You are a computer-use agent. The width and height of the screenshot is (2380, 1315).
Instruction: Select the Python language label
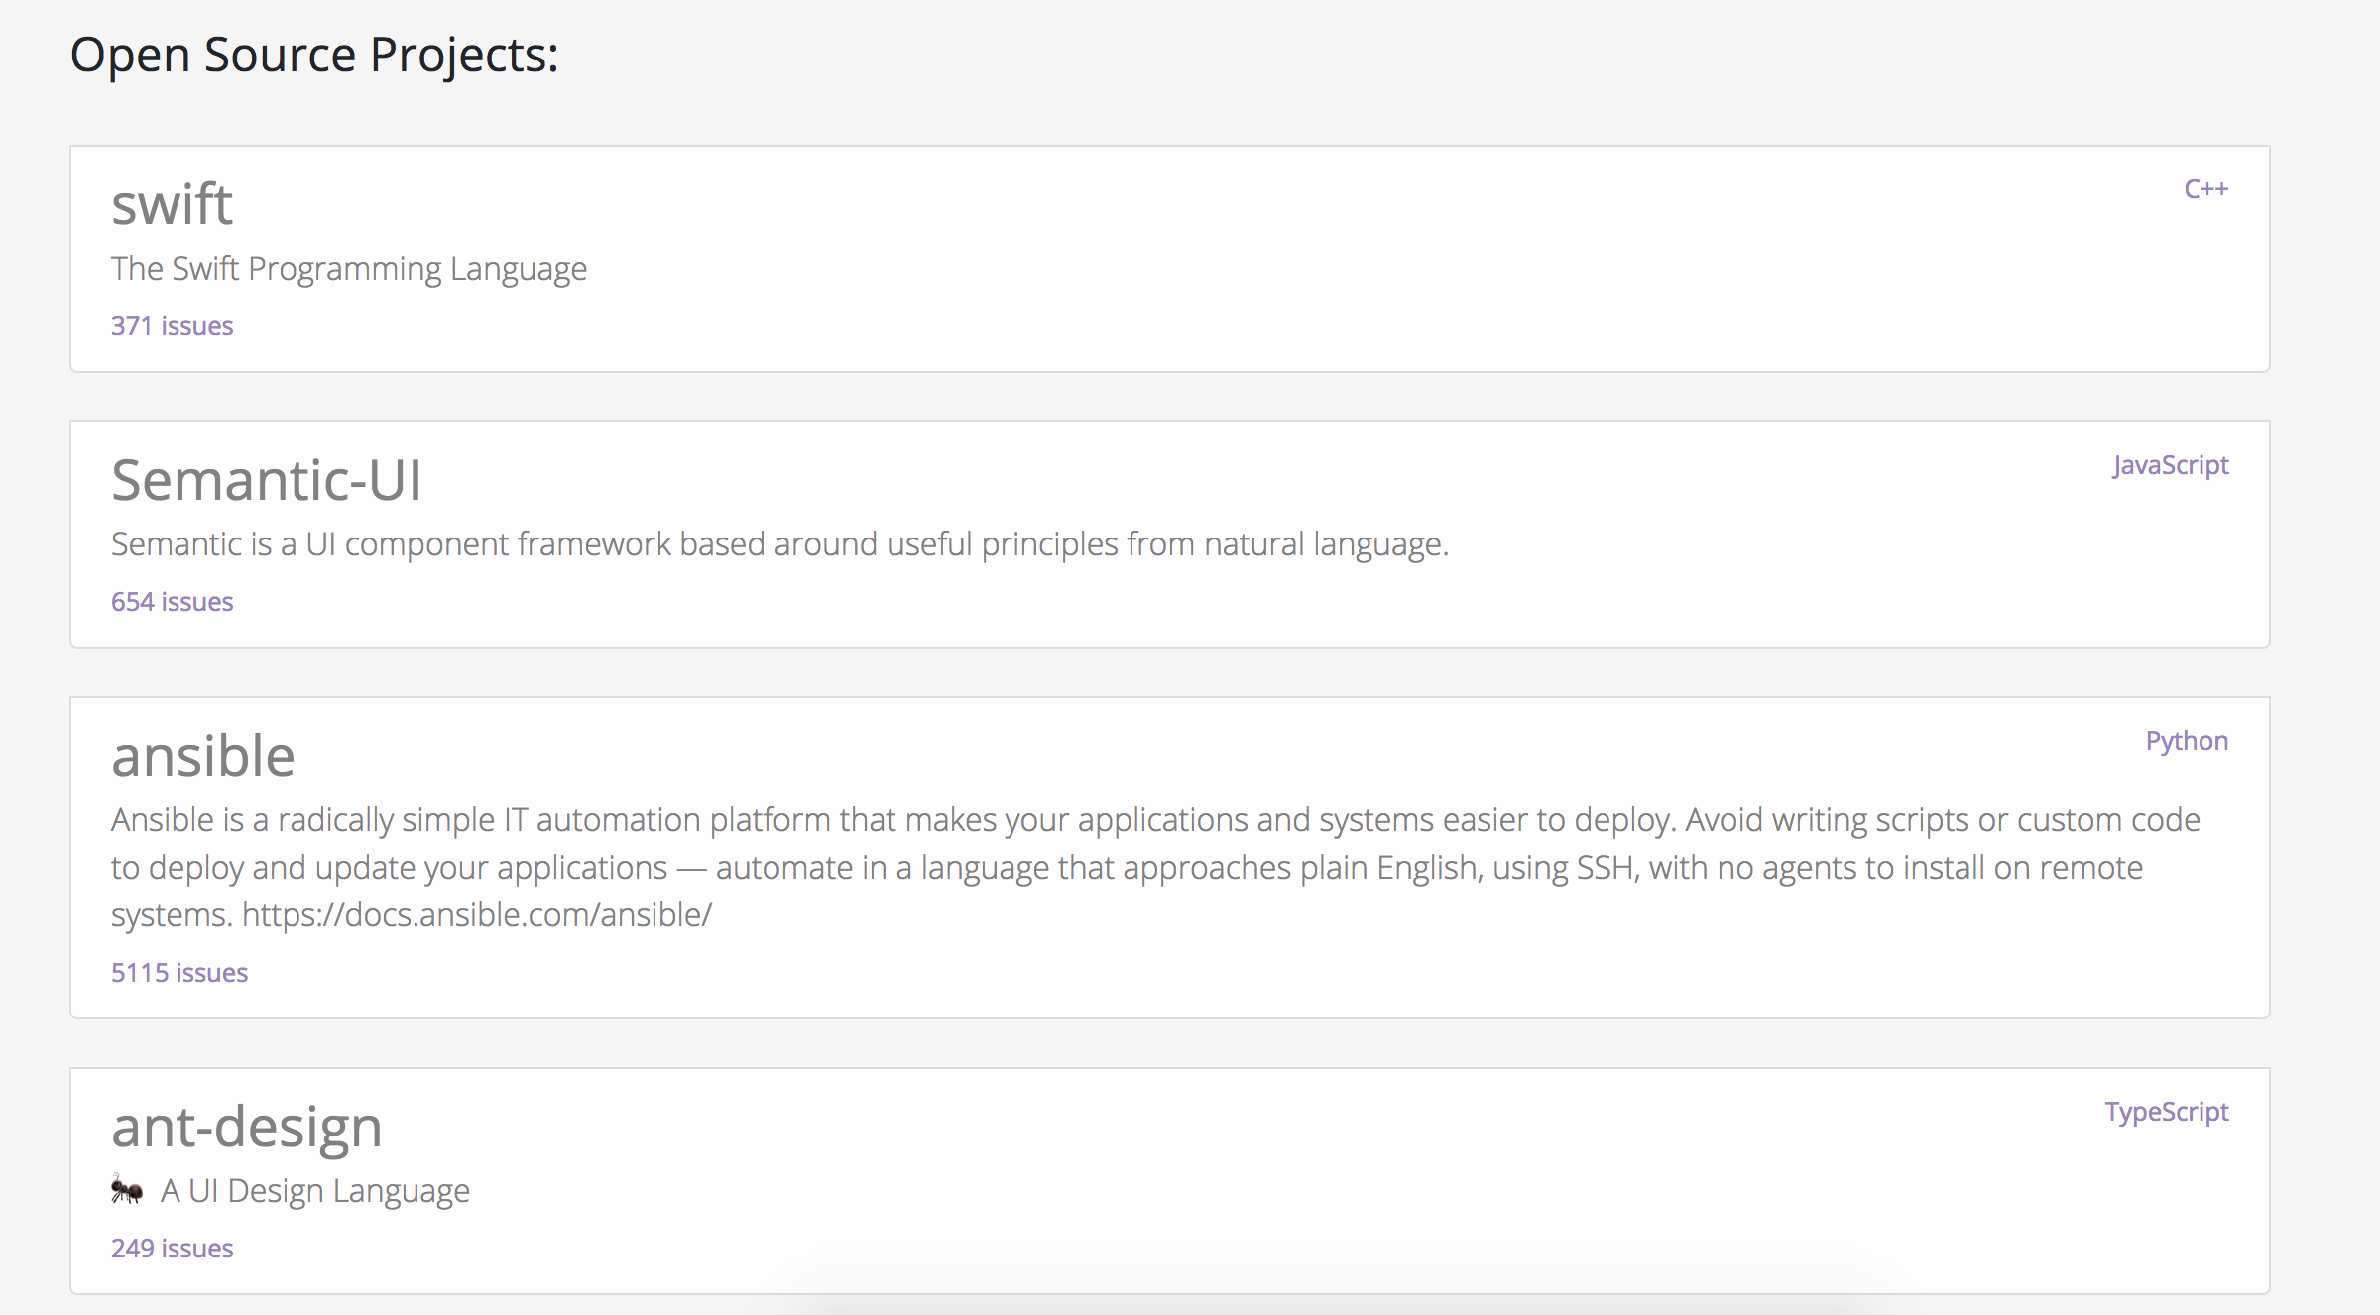click(x=2186, y=741)
